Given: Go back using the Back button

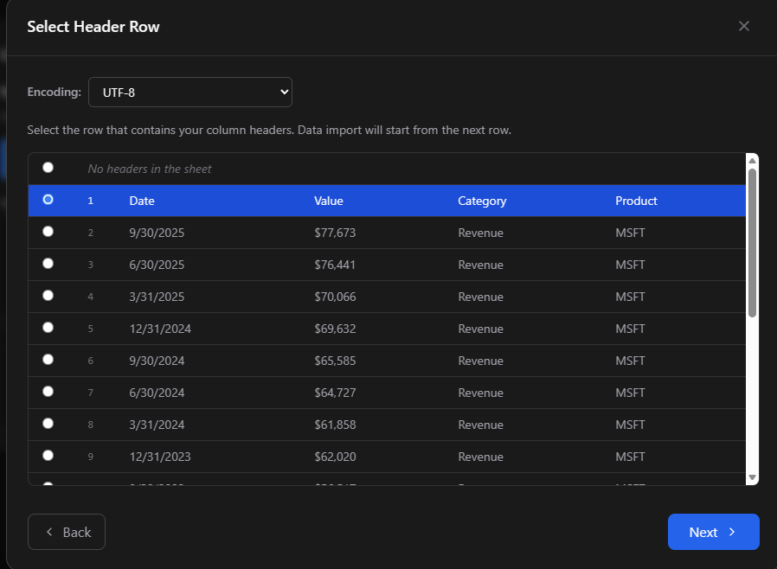Looking at the screenshot, I should pos(67,532).
